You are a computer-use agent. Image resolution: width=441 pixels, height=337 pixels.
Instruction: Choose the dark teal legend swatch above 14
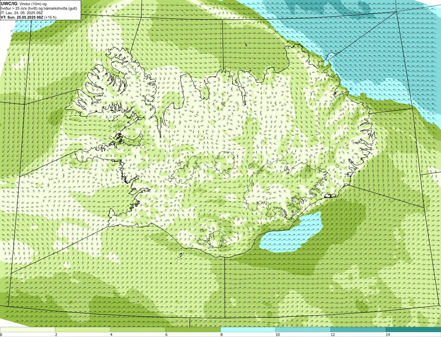tap(413, 329)
